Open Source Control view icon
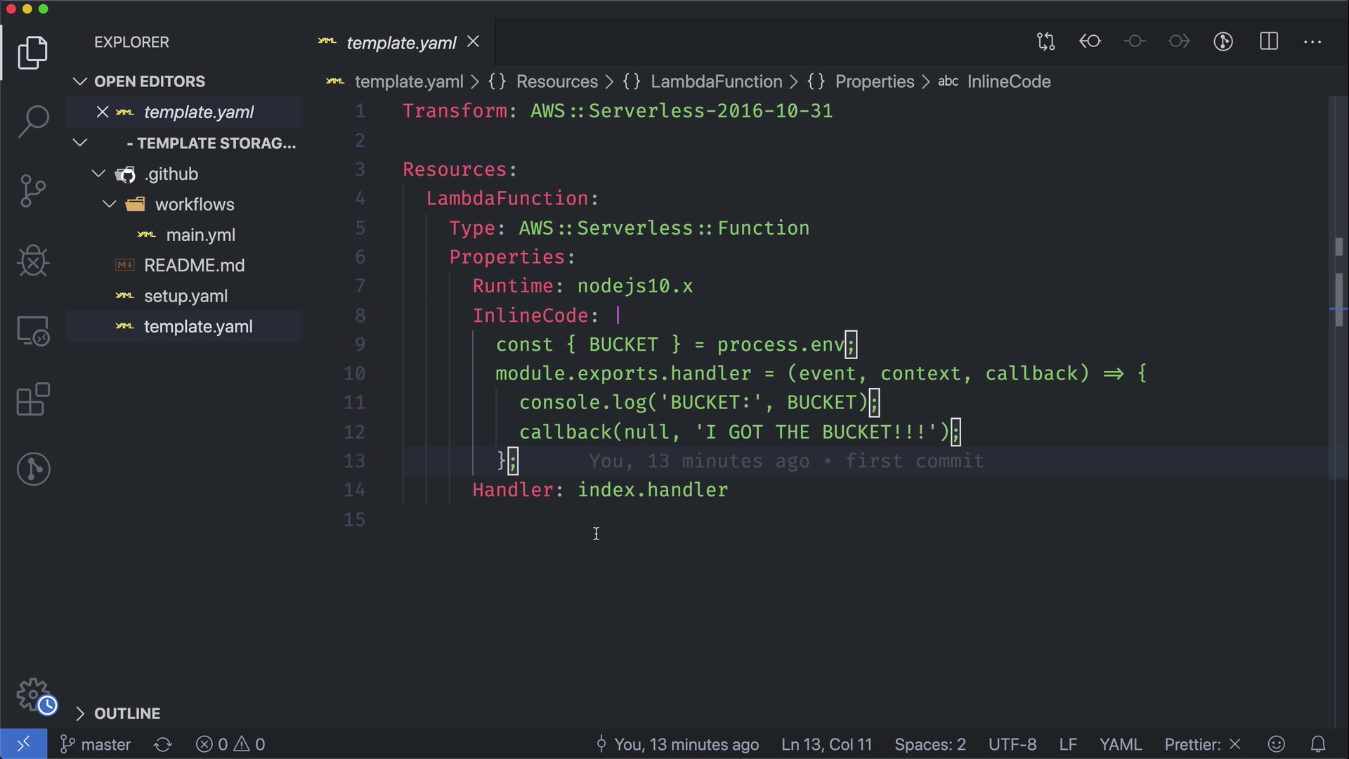Viewport: 1349px width, 759px height. tap(33, 191)
